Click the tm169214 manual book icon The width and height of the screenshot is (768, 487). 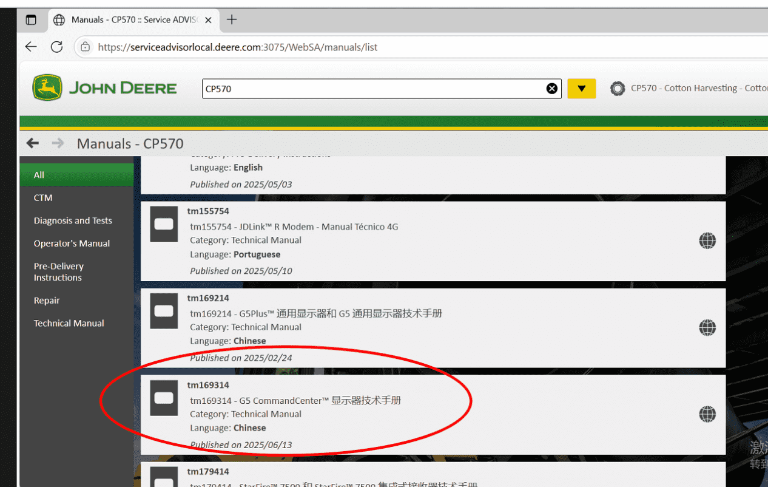pos(164,311)
